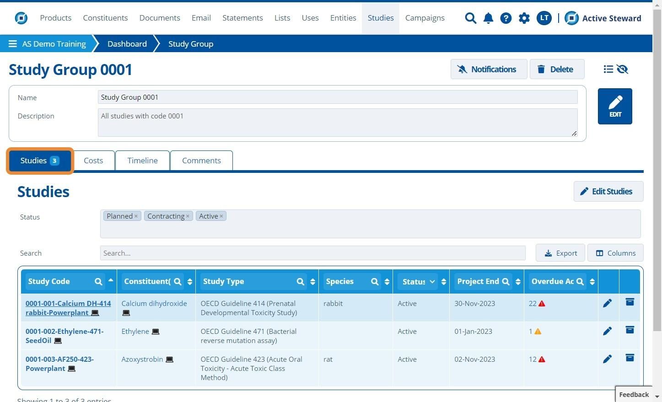Screen dimensions: 662x402
Task: Click the page vertical scrollbar
Action: pos(657,169)
